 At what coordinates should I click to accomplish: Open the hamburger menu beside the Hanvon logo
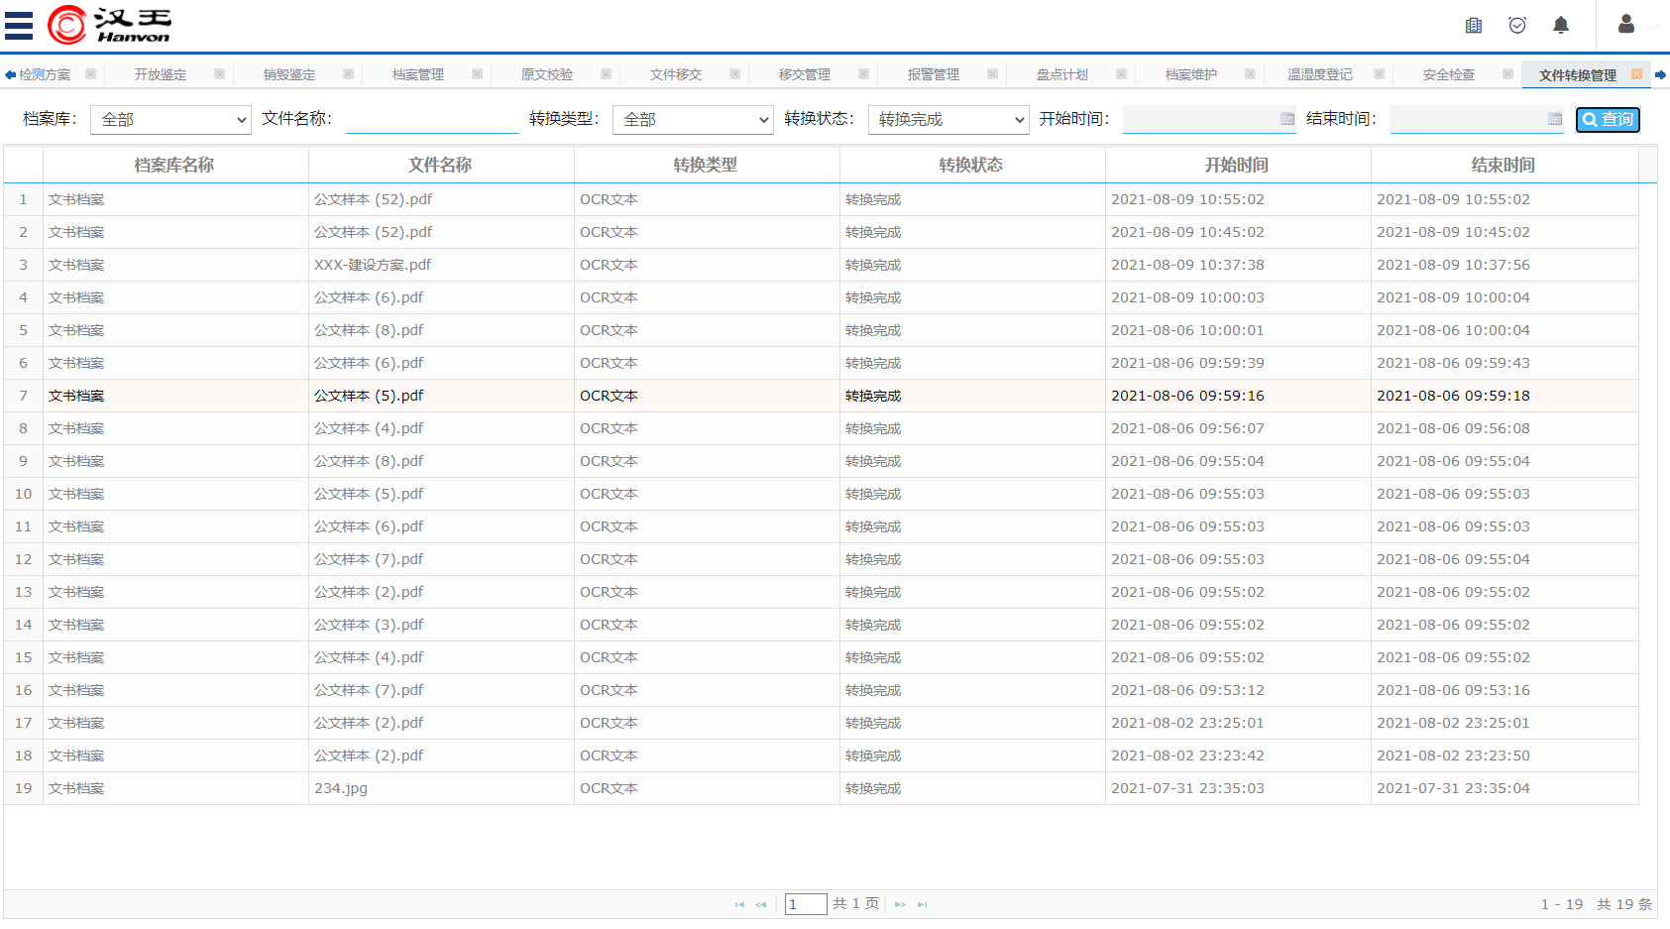click(x=19, y=25)
